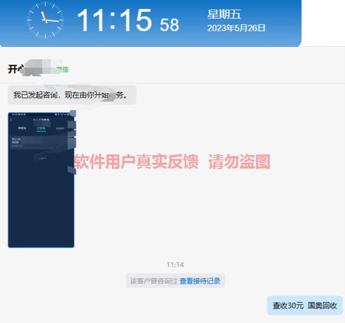This screenshot has height=323, width=345.
Task: Click the 11:14 message timestamp
Action: click(x=175, y=264)
